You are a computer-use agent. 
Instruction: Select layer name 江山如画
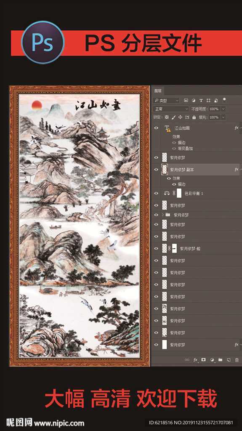coord(182,128)
